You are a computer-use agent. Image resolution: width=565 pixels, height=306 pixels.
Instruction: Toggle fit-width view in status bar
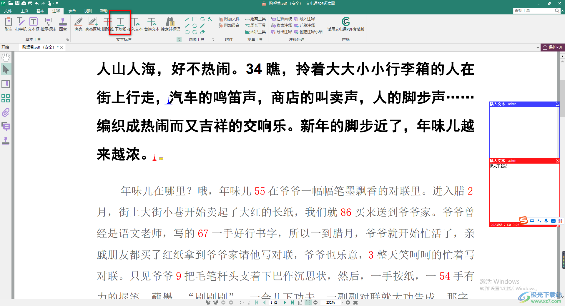pos(308,302)
